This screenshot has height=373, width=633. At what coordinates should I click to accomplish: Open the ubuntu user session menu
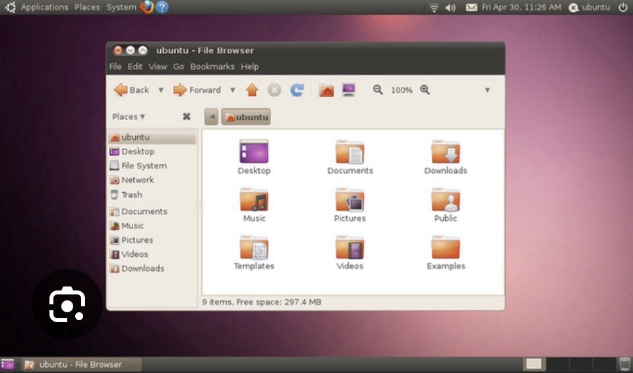589,7
